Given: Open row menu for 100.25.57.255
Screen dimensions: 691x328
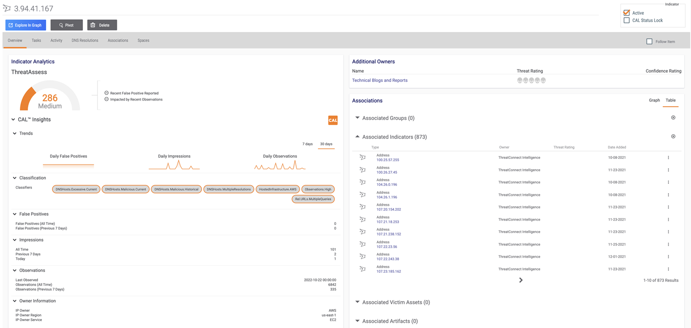Looking at the screenshot, I should tap(668, 158).
